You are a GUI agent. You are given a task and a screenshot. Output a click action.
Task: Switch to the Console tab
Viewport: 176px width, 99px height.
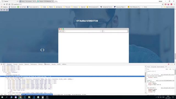(x=15, y=64)
